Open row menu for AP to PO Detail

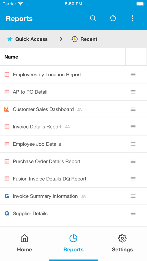pos(133,92)
